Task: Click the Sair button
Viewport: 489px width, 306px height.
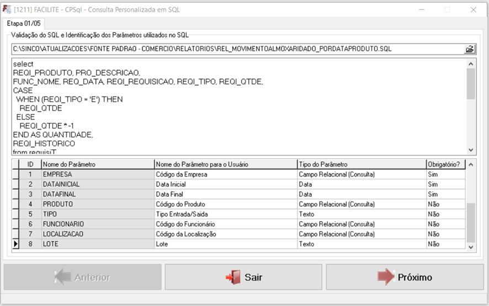Action: click(243, 277)
